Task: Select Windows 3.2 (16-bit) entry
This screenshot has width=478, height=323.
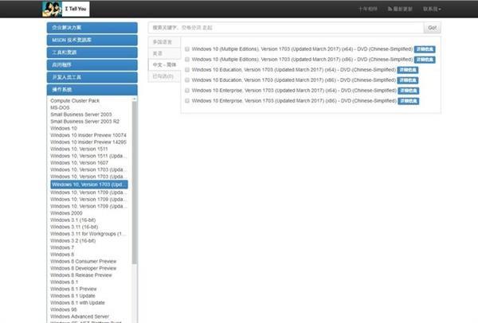Action: pos(72,241)
